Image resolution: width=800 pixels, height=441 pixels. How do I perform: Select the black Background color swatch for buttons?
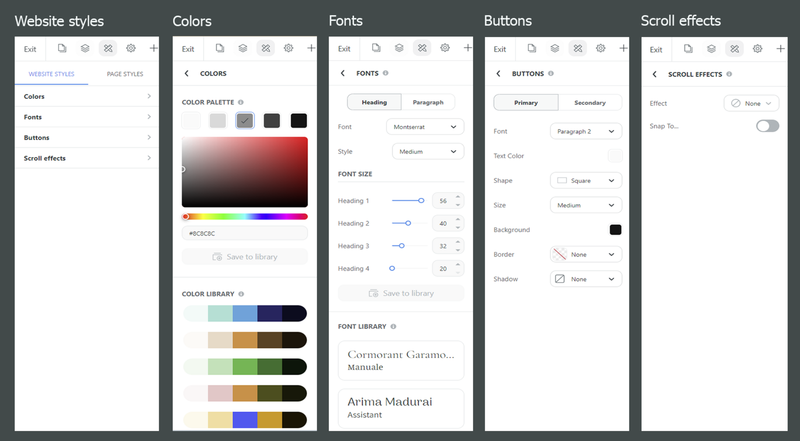(x=615, y=230)
